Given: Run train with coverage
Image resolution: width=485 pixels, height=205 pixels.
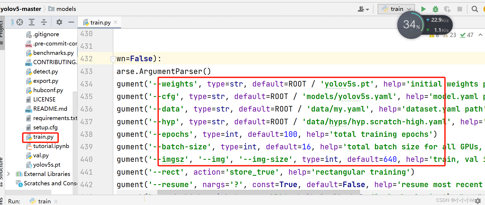Looking at the screenshot, I should pyautogui.click(x=447, y=9).
